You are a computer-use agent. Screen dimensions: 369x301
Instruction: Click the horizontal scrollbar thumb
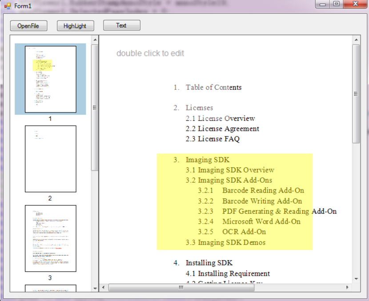(x=181, y=287)
